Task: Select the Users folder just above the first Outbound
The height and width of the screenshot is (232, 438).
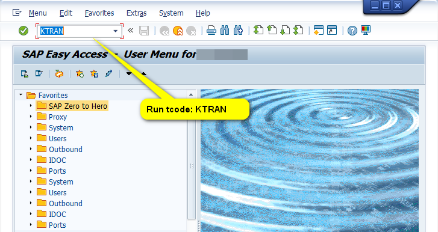Action: point(58,138)
